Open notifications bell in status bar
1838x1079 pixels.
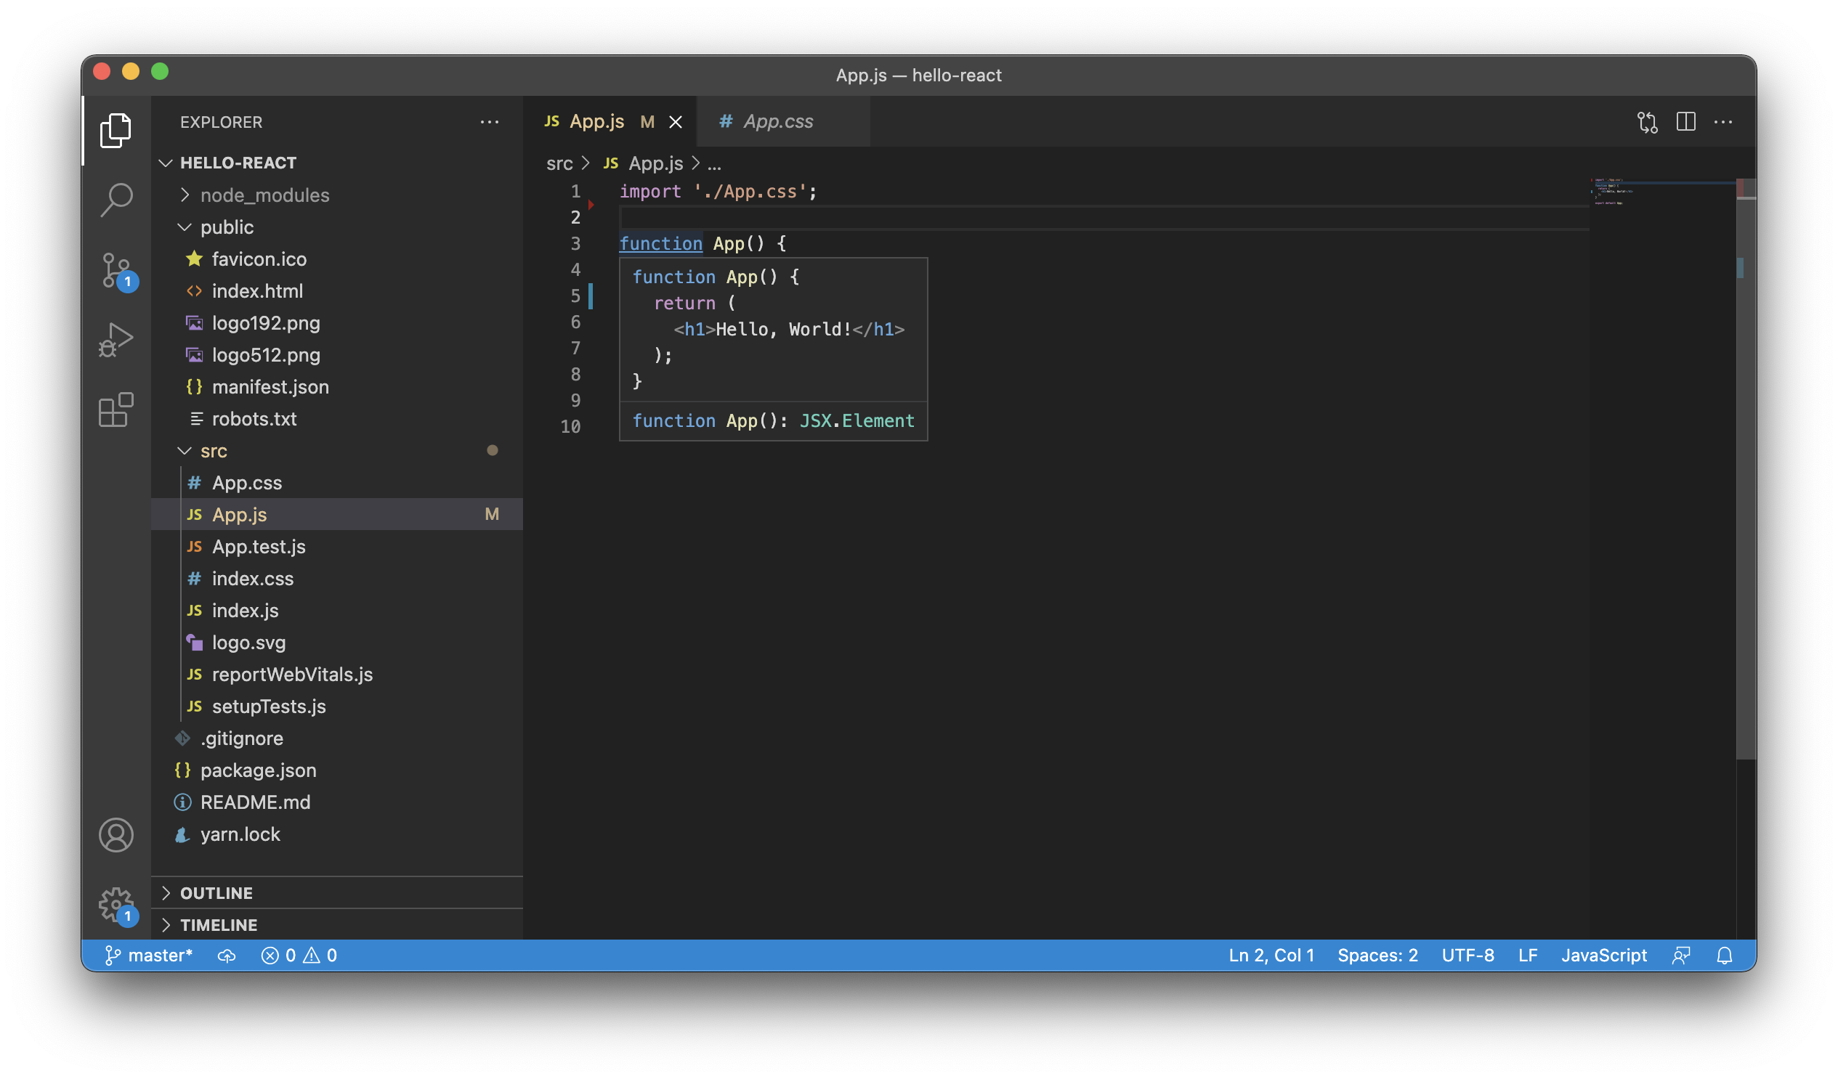click(x=1724, y=955)
